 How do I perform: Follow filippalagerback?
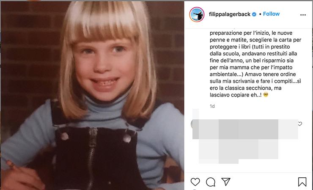(271, 14)
